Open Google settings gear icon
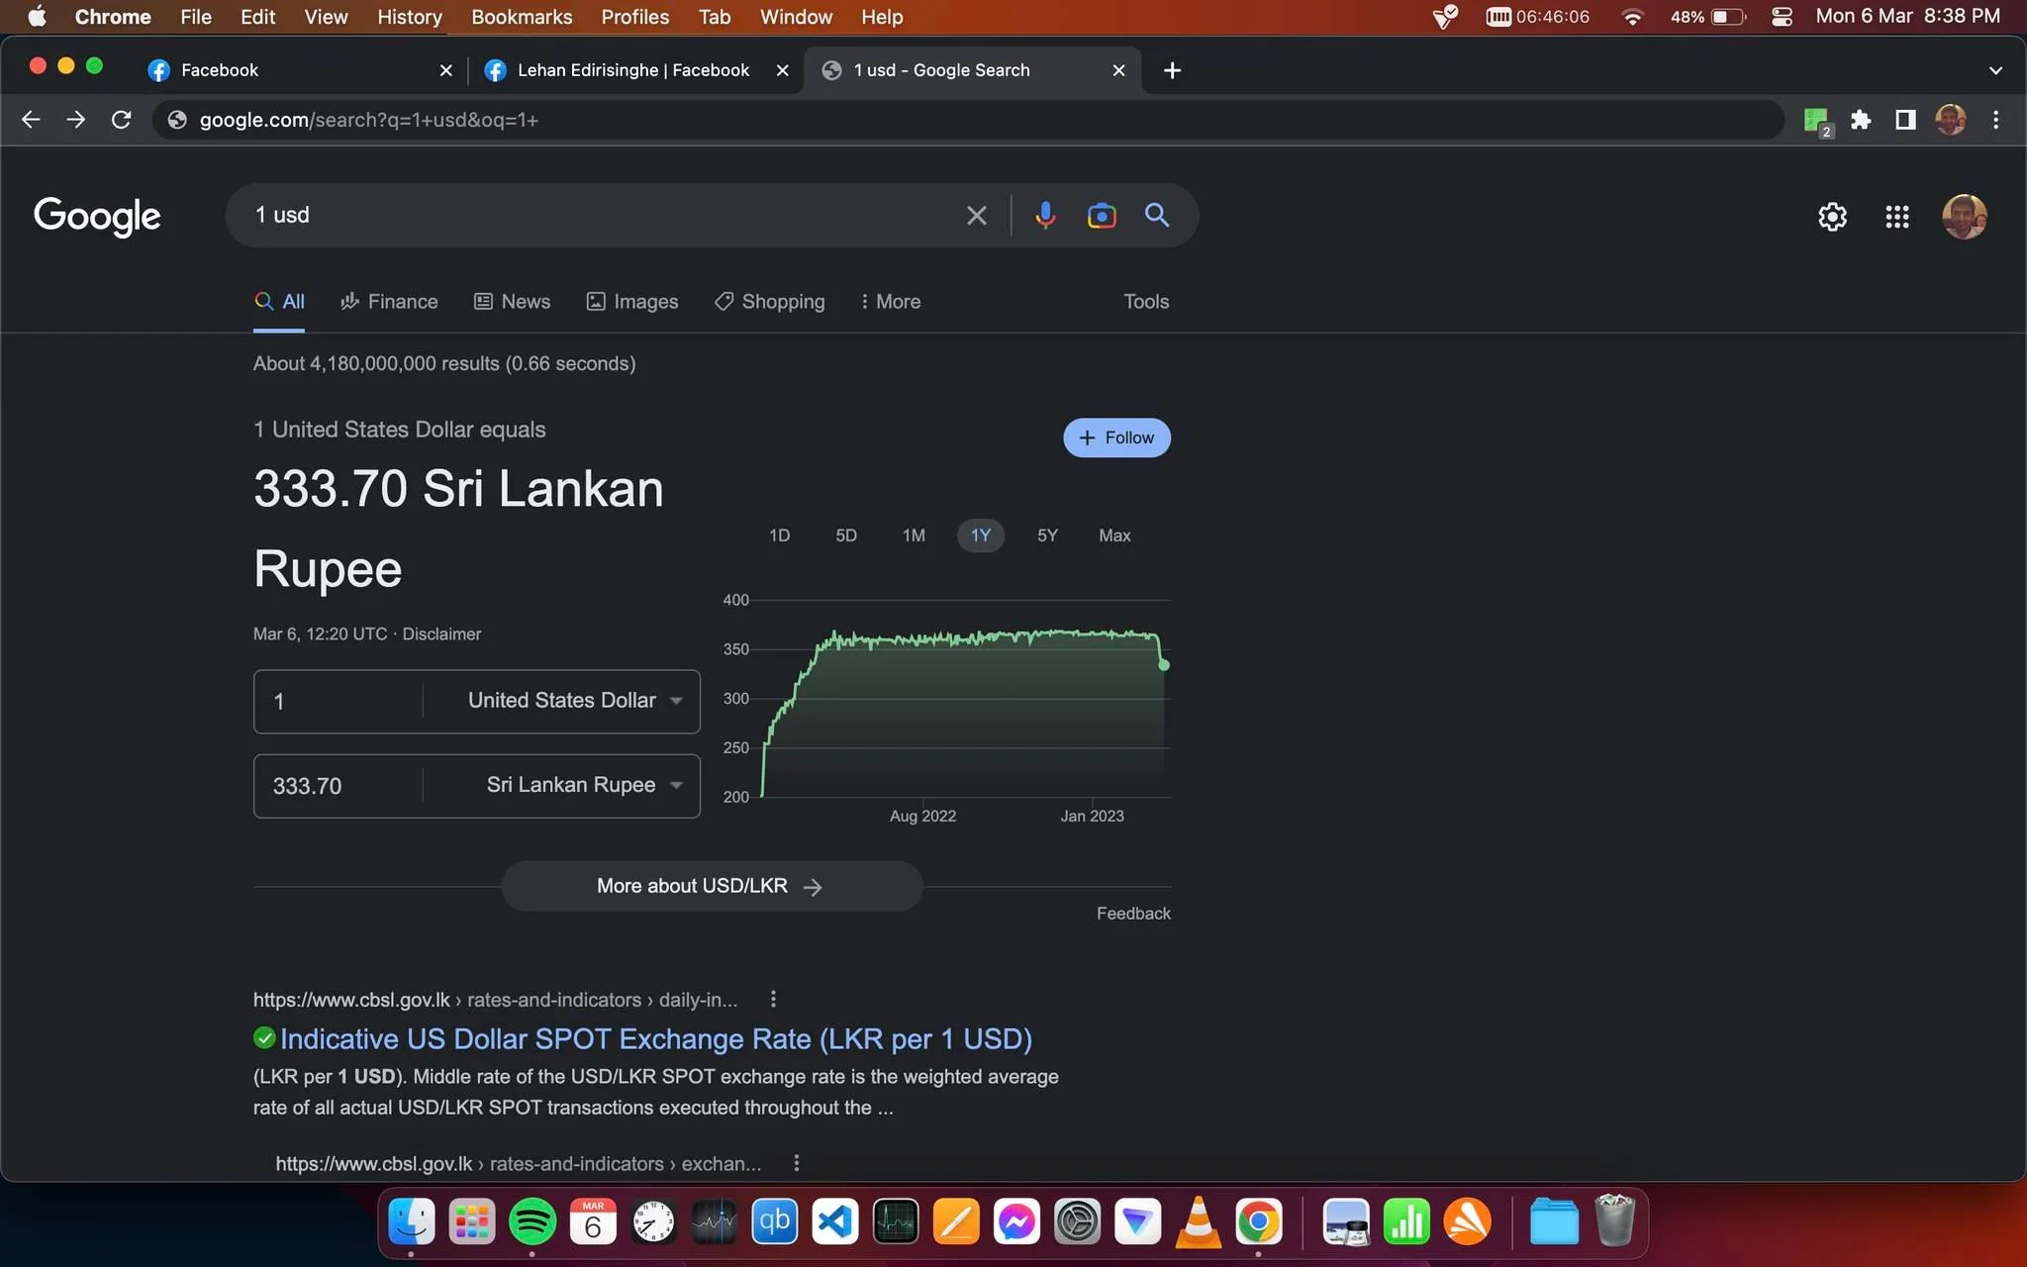The image size is (2027, 1267). coord(1832,217)
